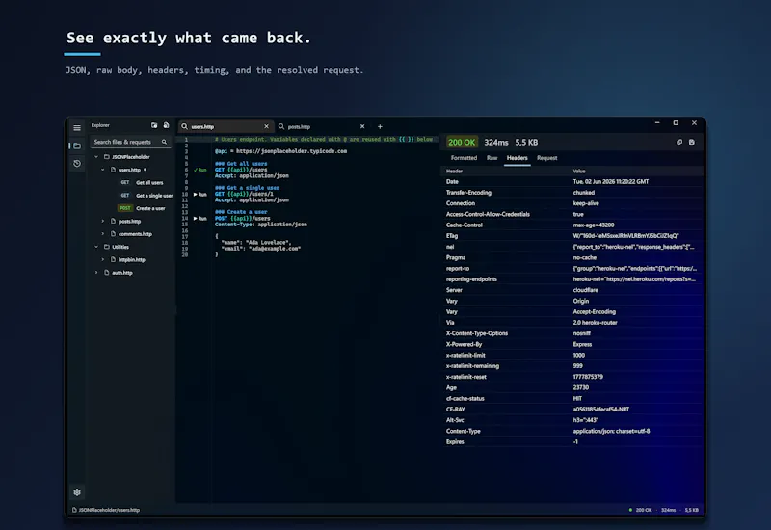Click the 'Expires' header name
771x530 pixels.
point(455,442)
